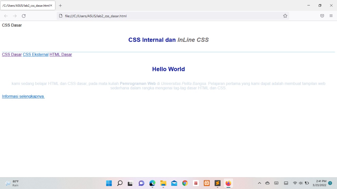Bookmark this page with the star icon

point(285,16)
